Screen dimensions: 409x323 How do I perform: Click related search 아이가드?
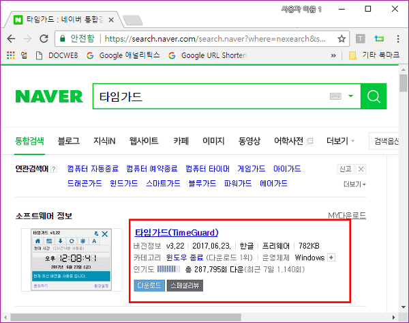click(287, 169)
